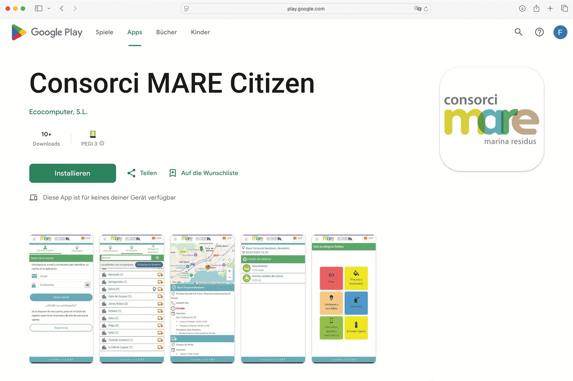The height and width of the screenshot is (381, 573).
Task: Expand the sidebar tab group dropdown
Action: [x=49, y=8]
